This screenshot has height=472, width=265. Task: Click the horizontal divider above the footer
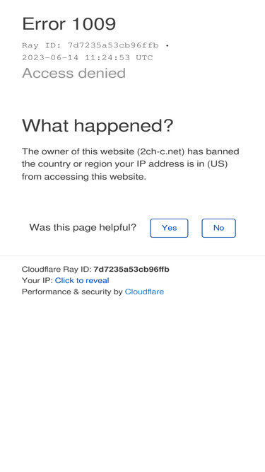click(x=133, y=256)
